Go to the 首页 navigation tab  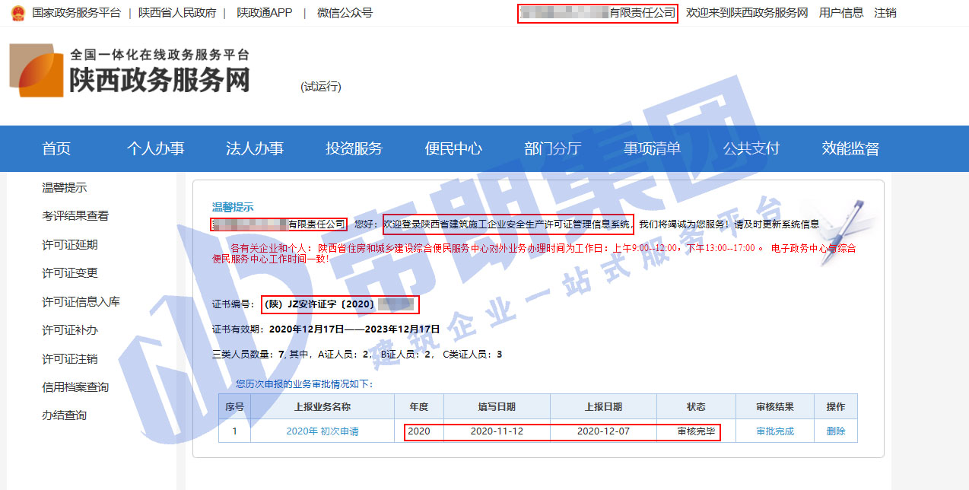coord(56,148)
